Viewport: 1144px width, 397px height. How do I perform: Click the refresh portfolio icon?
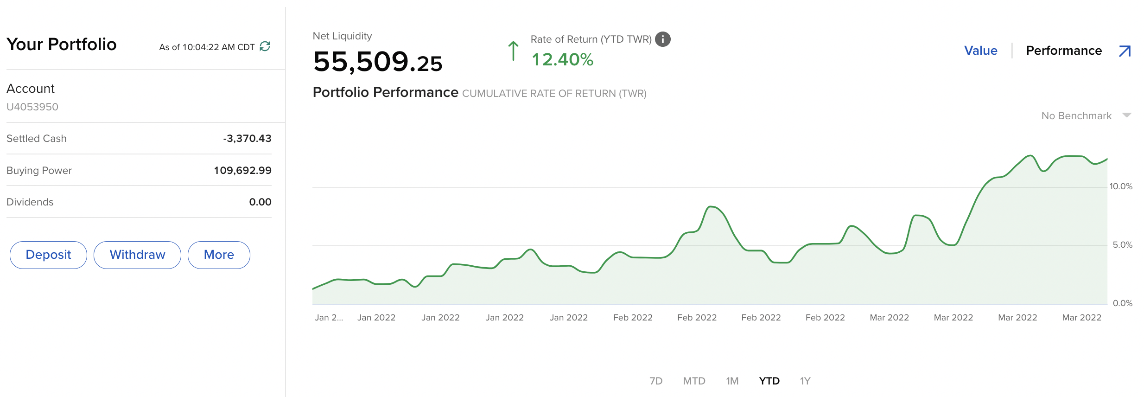pyautogui.click(x=265, y=46)
